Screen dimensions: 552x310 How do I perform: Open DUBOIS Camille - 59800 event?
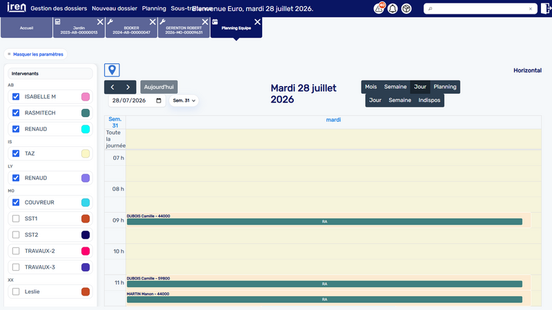328,282
